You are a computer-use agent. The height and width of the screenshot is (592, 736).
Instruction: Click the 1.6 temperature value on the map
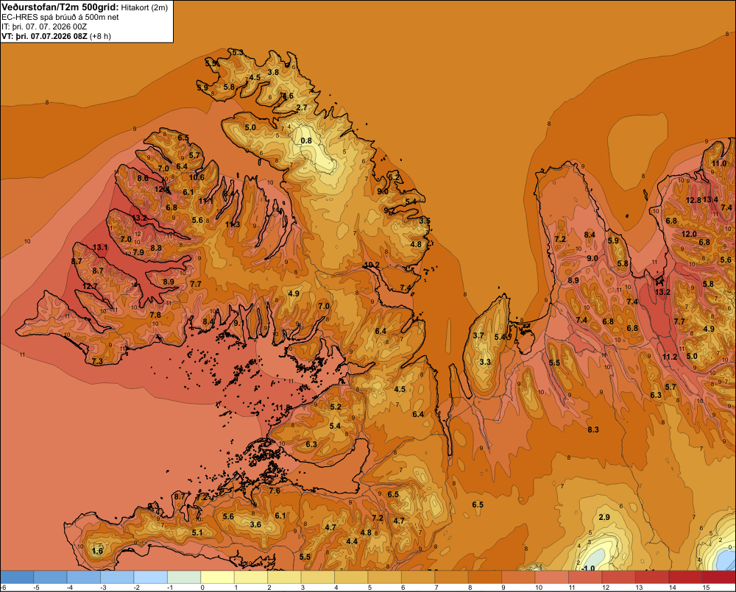pyautogui.click(x=98, y=551)
